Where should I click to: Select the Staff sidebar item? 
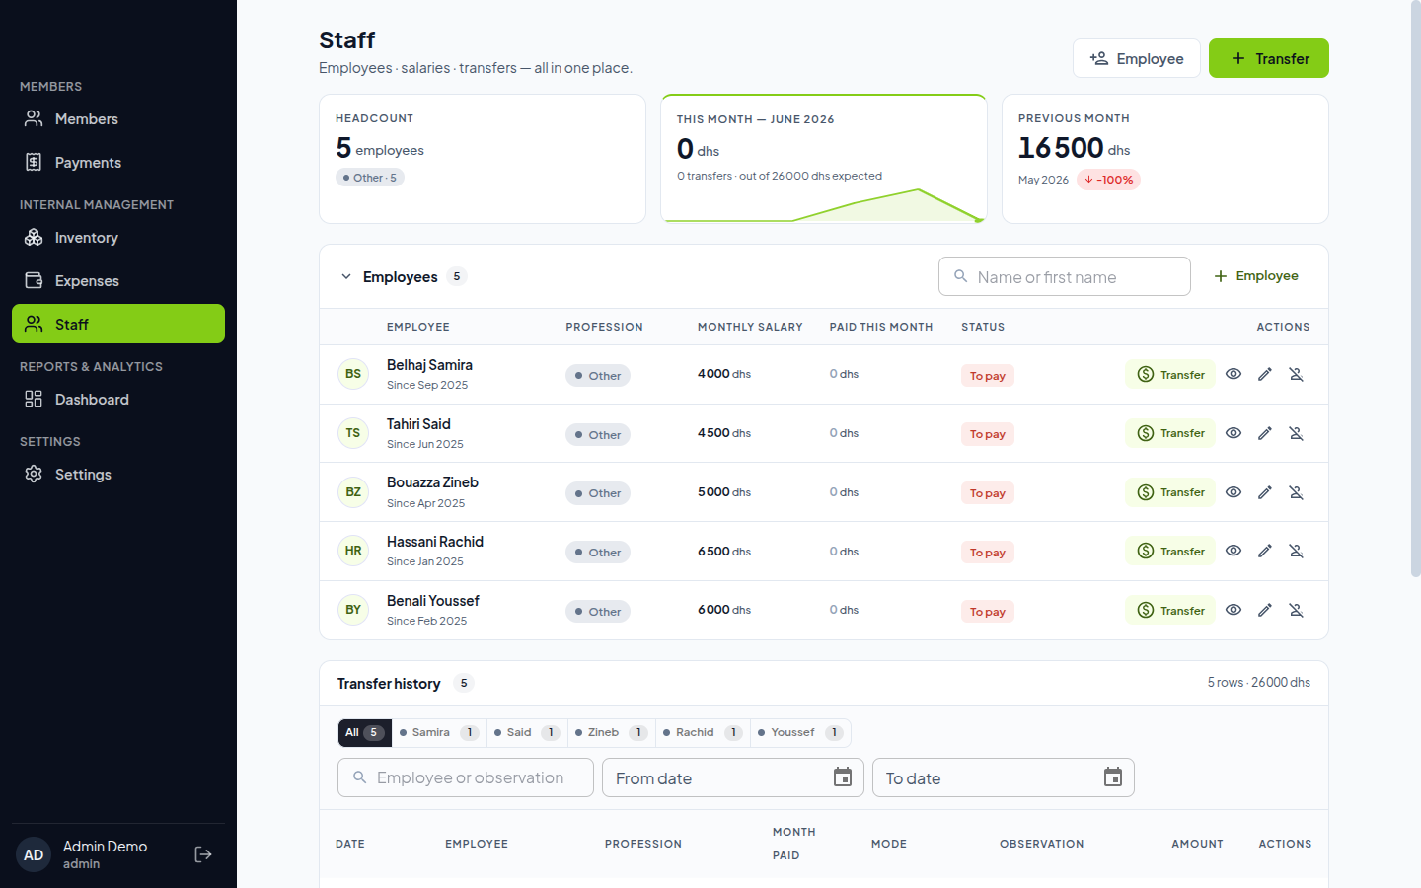tap(118, 324)
